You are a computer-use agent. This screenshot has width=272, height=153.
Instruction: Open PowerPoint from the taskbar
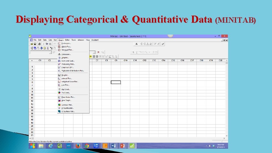point(123,146)
